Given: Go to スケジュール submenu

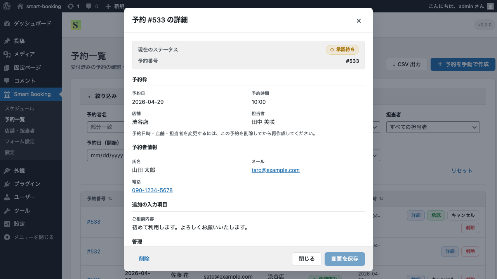Looking at the screenshot, I should click(19, 108).
